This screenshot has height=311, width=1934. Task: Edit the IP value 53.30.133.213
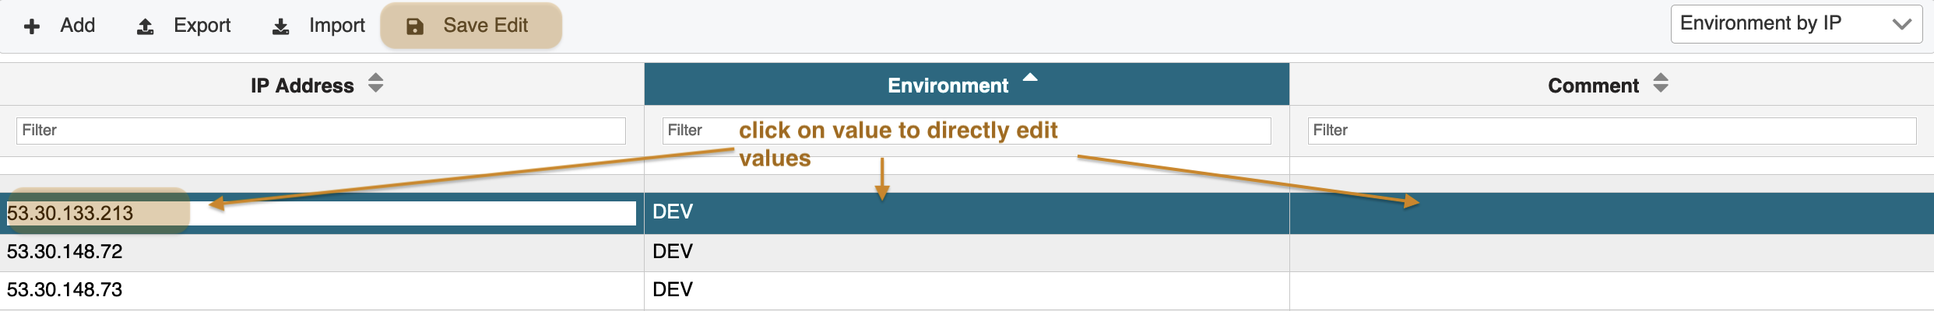pyautogui.click(x=70, y=213)
